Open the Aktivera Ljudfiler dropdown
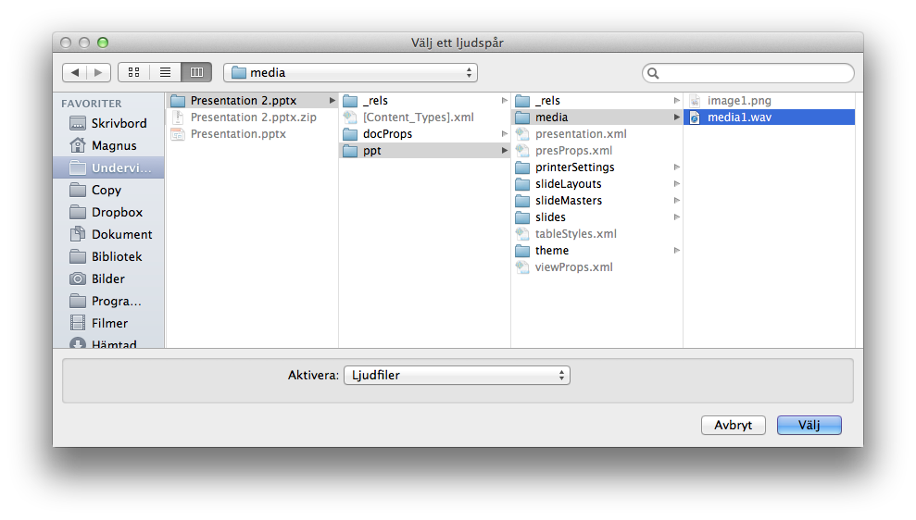The height and width of the screenshot is (520, 916). (456, 375)
